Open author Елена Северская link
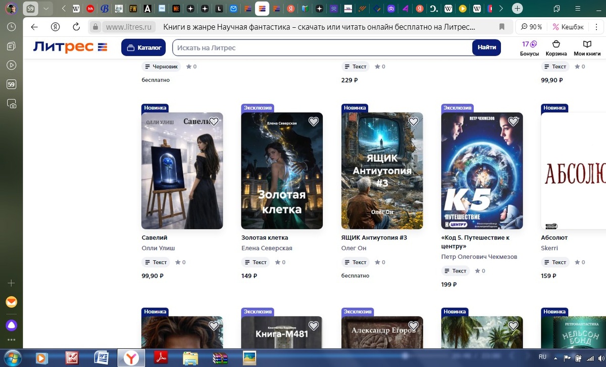606x367 pixels. pyautogui.click(x=267, y=248)
